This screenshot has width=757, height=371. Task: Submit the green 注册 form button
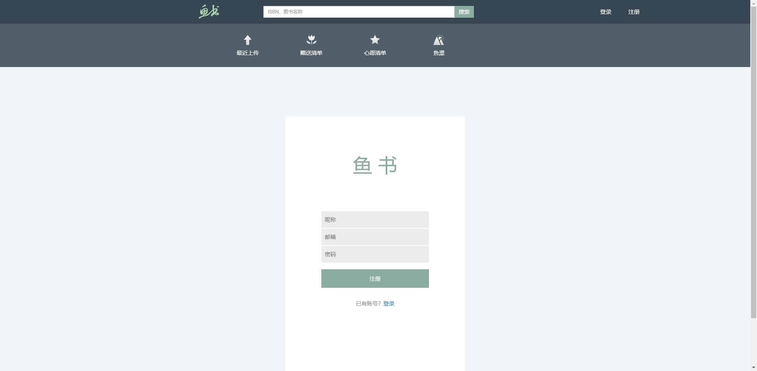coord(375,279)
